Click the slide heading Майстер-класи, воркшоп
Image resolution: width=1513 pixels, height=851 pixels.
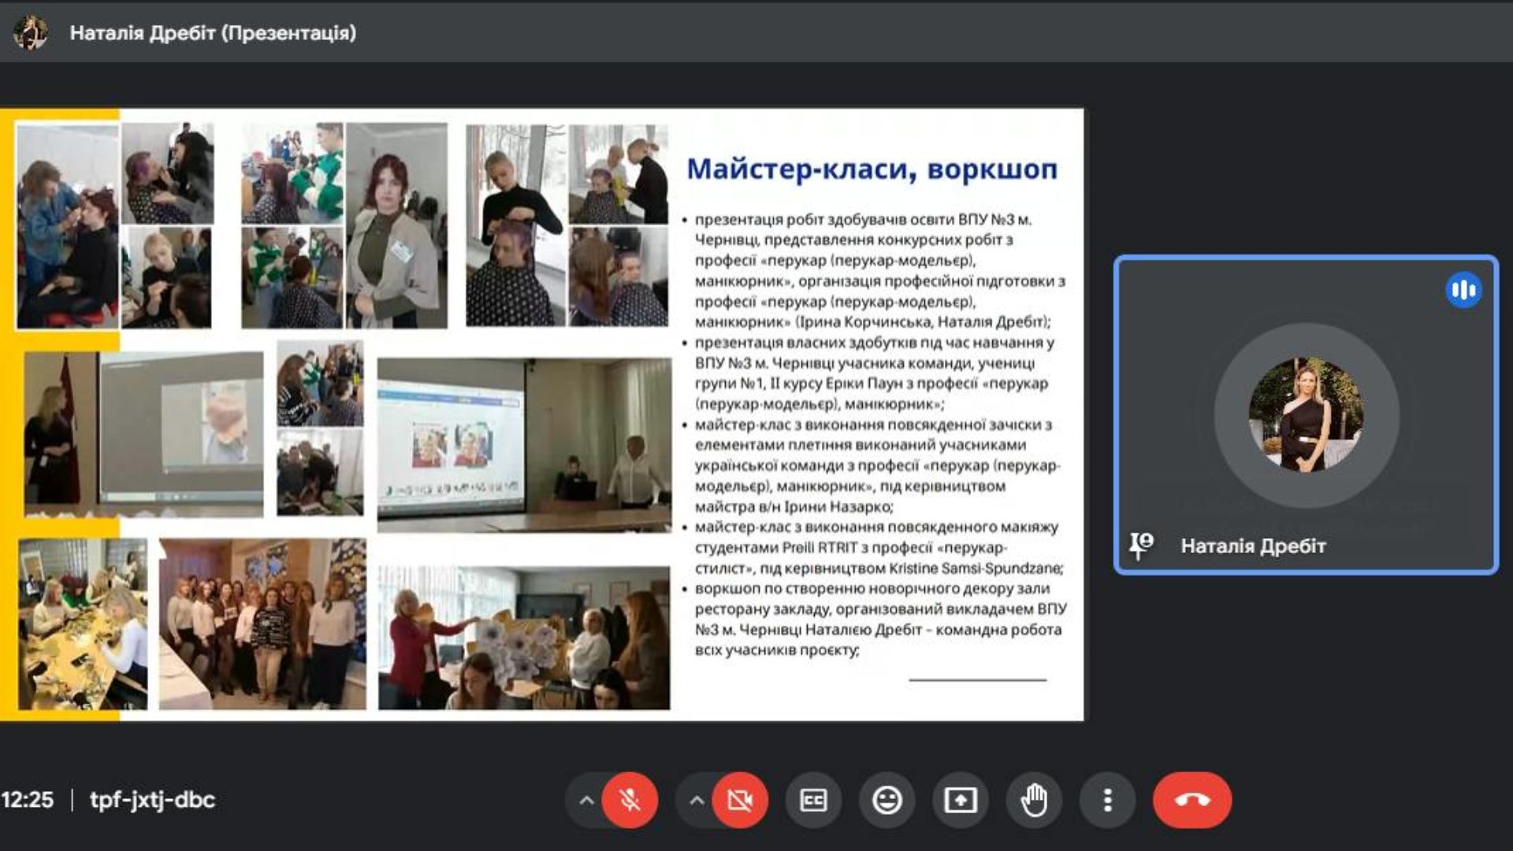(x=872, y=169)
